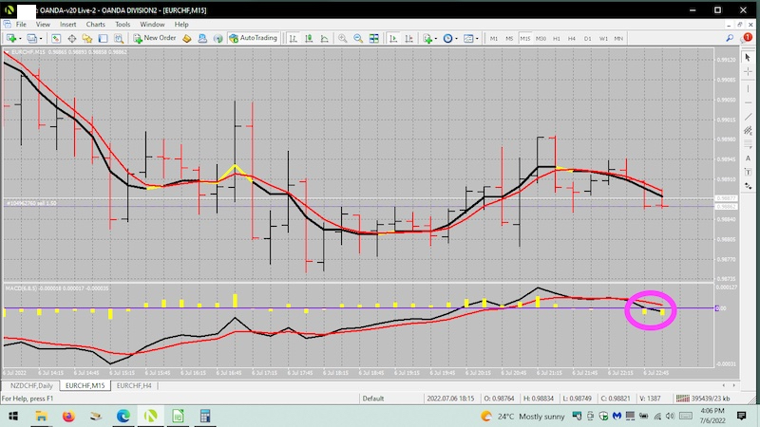Expand the Templates dropdown
Viewport: 760px width, 427px height.
(x=477, y=39)
